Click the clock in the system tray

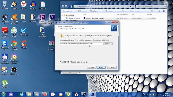tap(166, 95)
